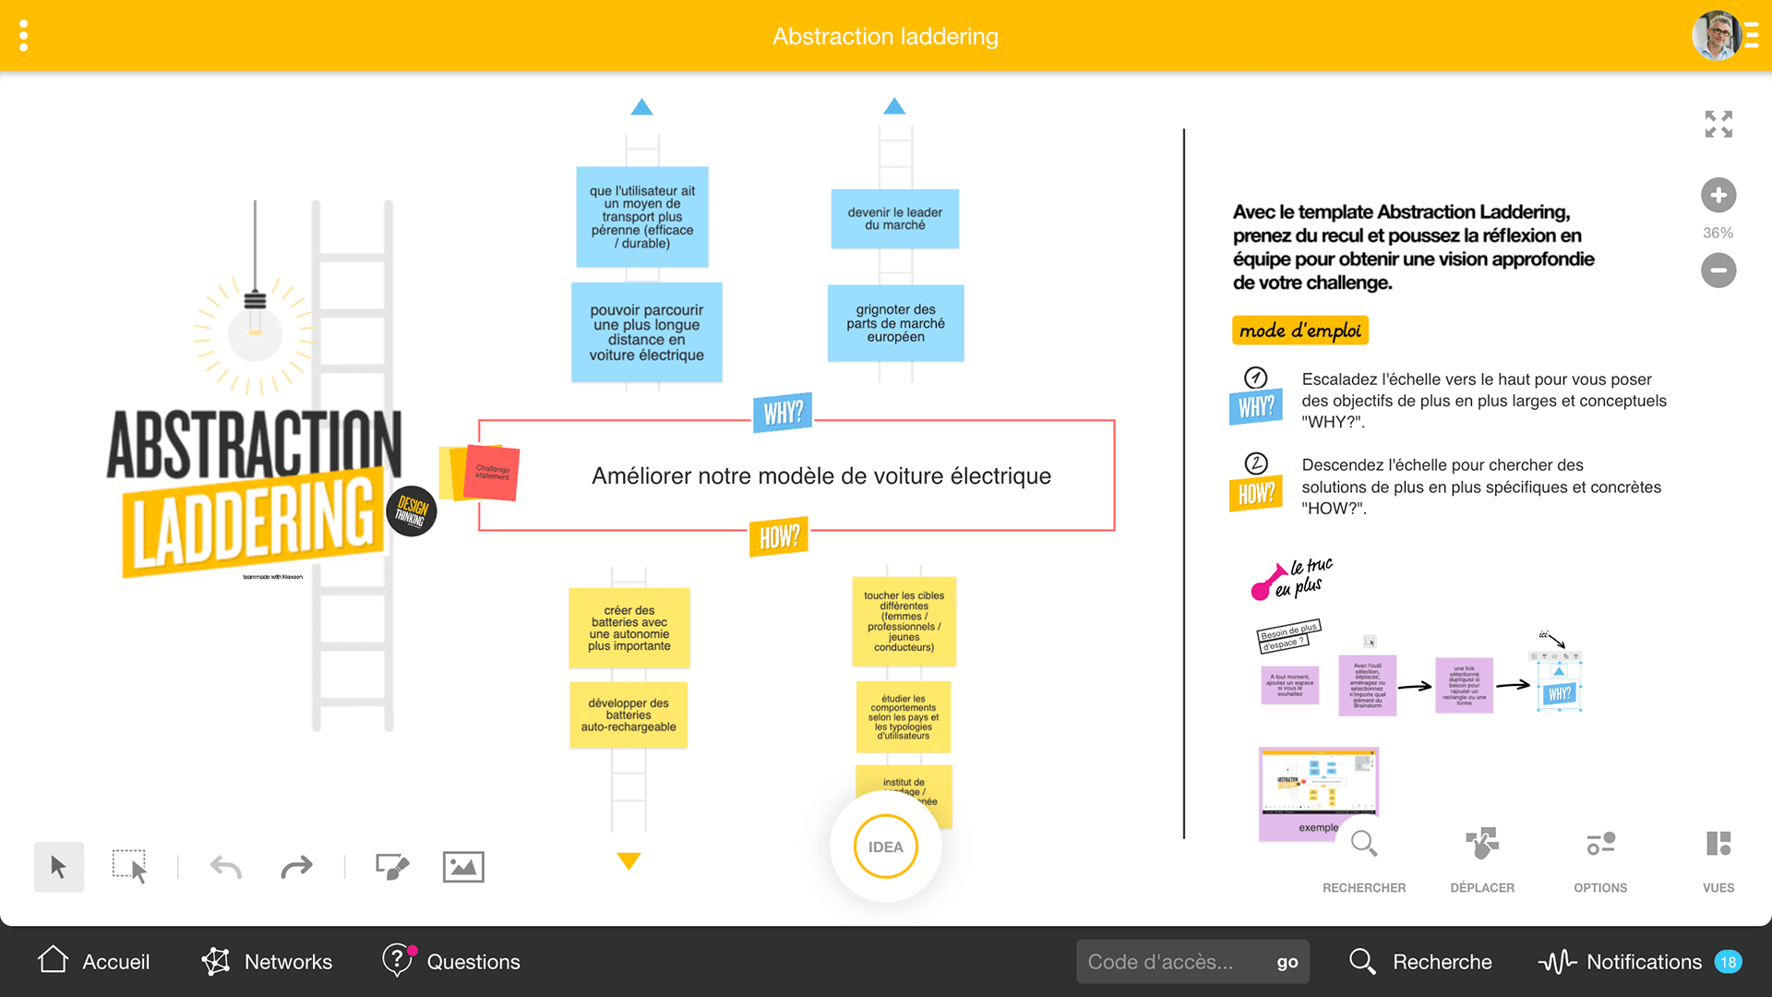The image size is (1772, 997).
Task: Open the drawing shapes tool
Action: click(392, 867)
